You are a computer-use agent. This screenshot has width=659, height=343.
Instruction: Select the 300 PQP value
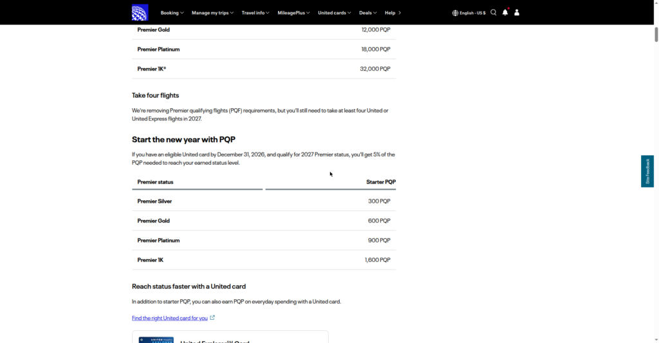click(x=379, y=201)
